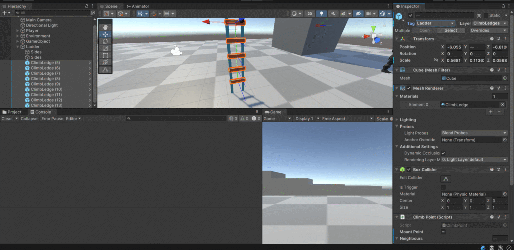Uncheck Dynamic Occlusion checkbox
The width and height of the screenshot is (514, 250).
coord(443,153)
